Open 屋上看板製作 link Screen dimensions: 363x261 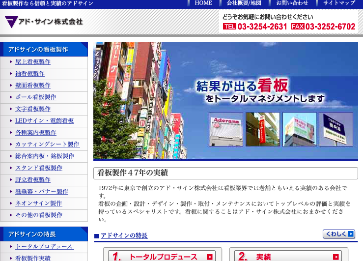[x=32, y=62]
